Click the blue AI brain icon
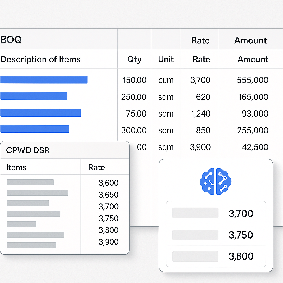 (x=215, y=181)
